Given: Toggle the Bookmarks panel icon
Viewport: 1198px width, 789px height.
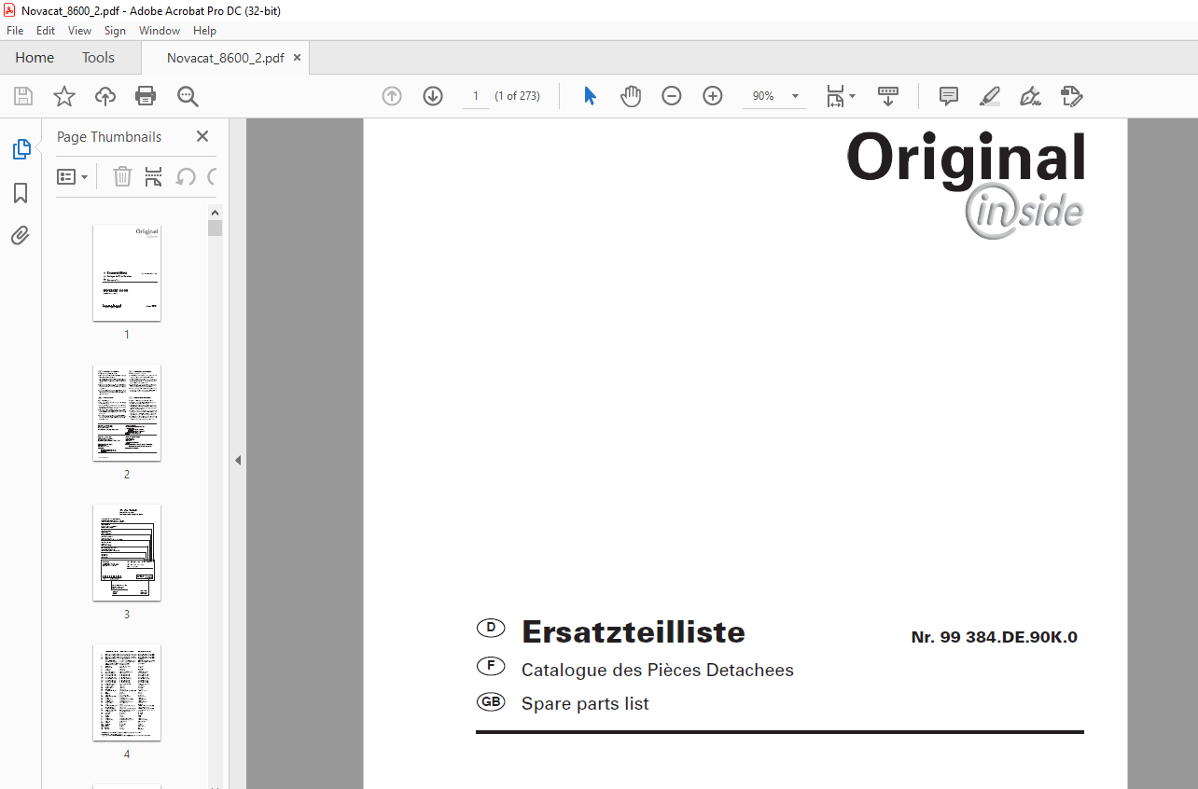Looking at the screenshot, I should coord(21,193).
